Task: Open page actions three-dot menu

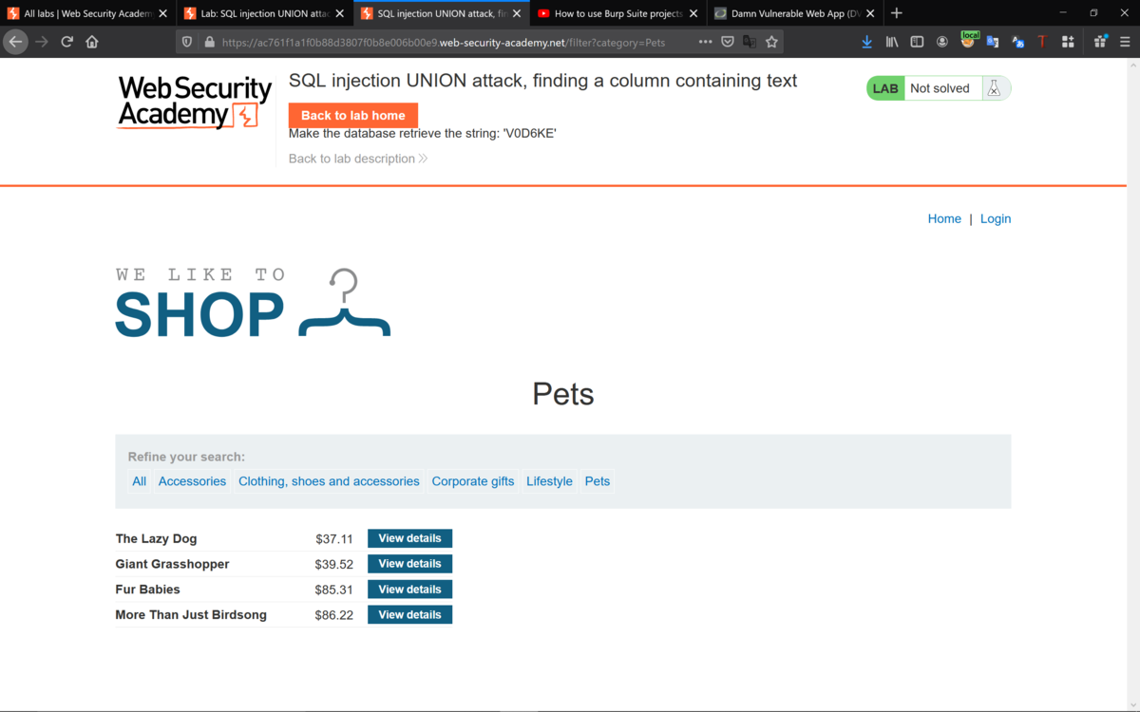Action: coord(705,42)
